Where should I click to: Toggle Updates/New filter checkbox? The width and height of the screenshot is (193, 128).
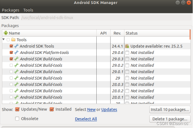17,109
